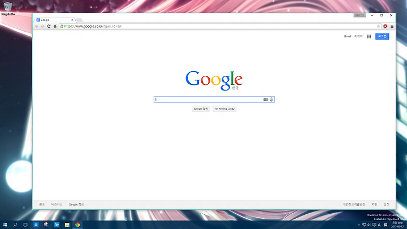Bookmark this page with the star icon

point(378,26)
